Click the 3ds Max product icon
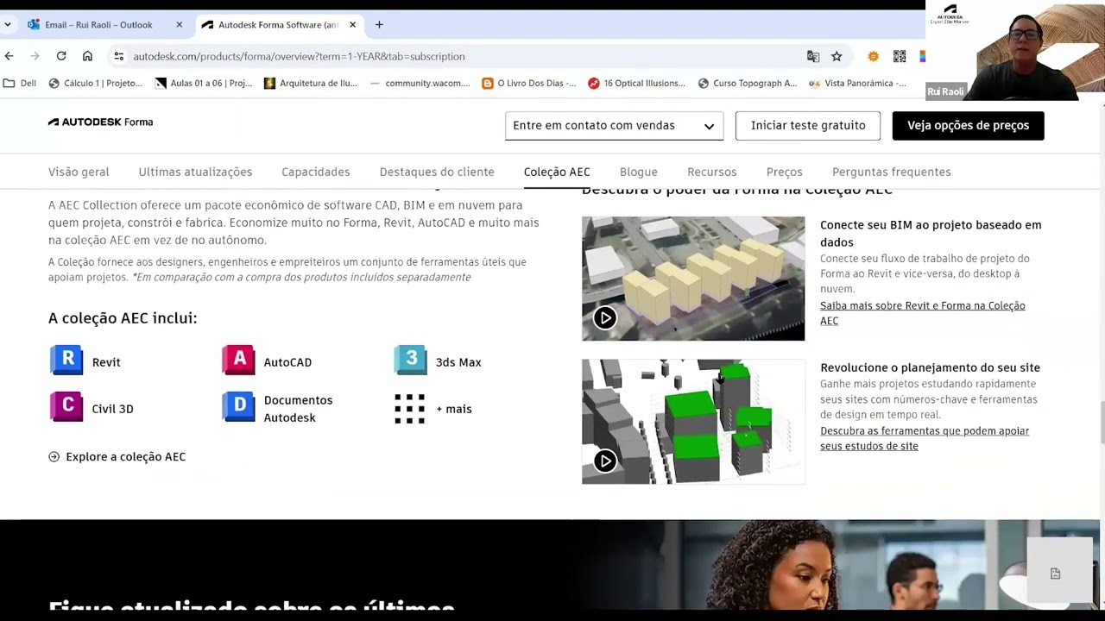Viewport: 1105px width, 621px height. [x=411, y=360]
